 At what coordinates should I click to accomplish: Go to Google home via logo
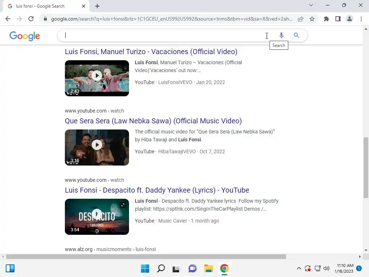point(25,36)
